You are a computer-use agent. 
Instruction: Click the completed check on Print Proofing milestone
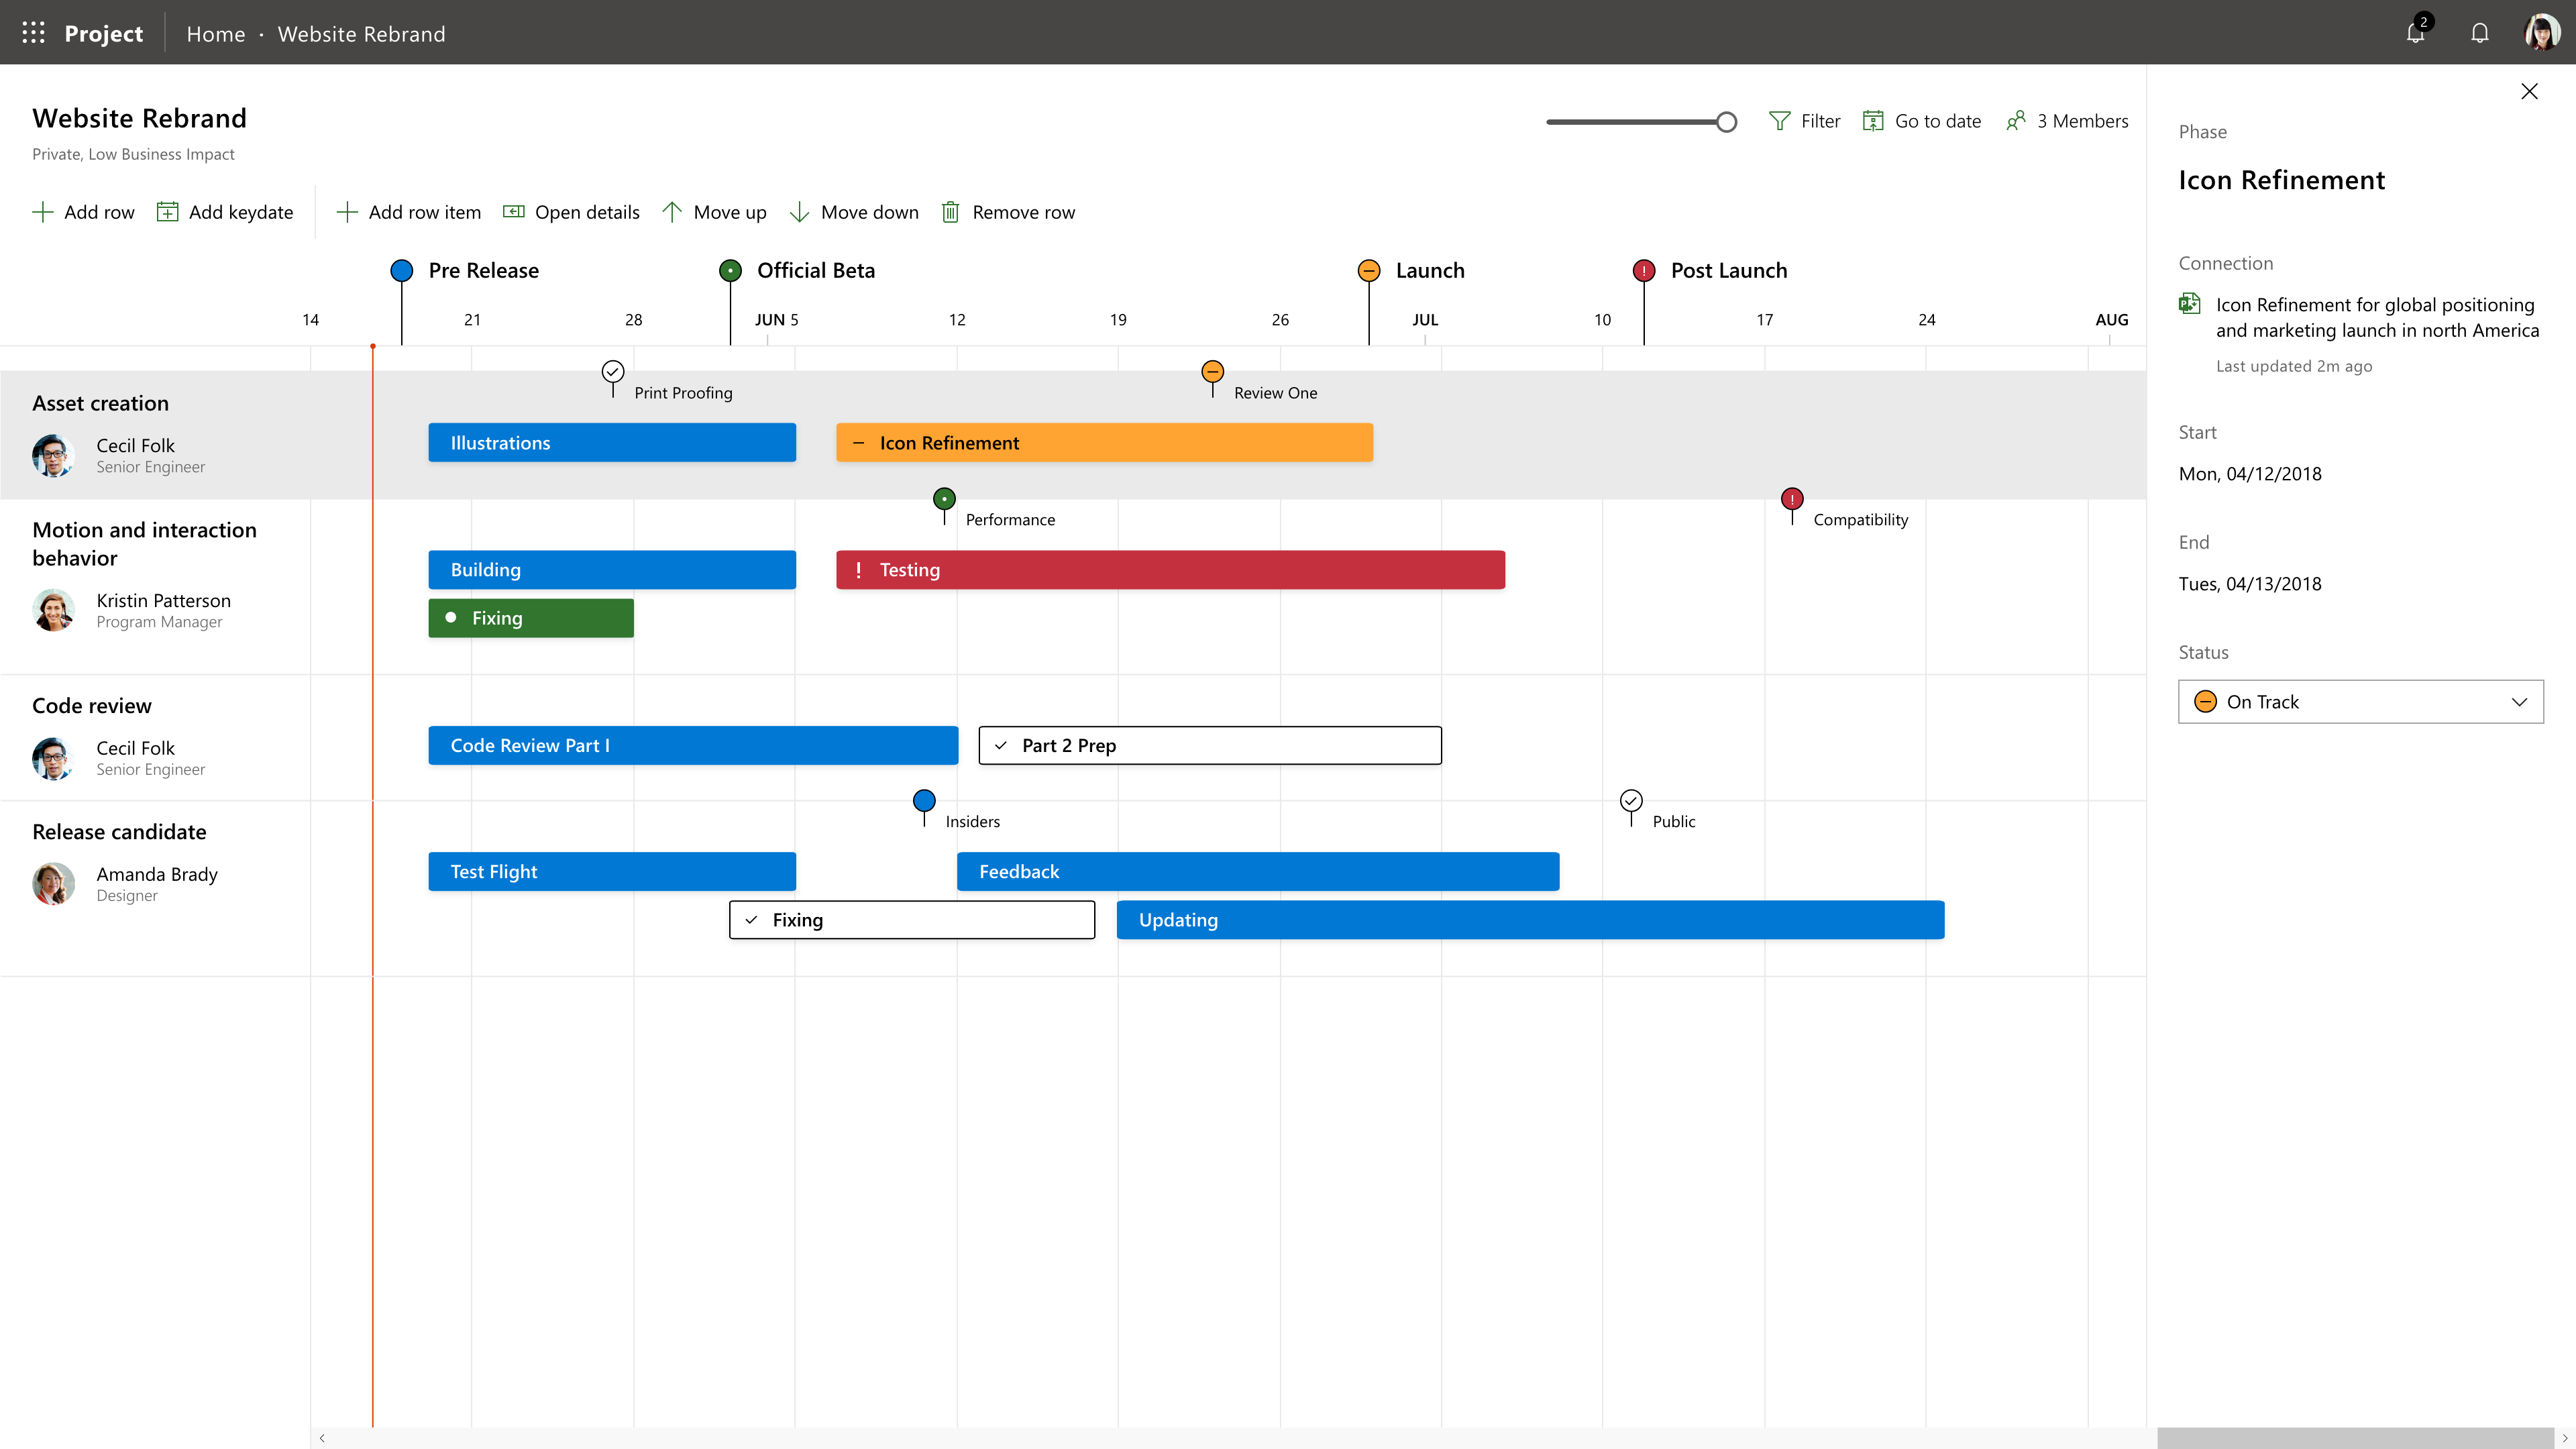(613, 371)
